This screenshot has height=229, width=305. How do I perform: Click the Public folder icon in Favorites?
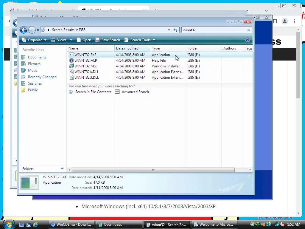(x=23, y=90)
